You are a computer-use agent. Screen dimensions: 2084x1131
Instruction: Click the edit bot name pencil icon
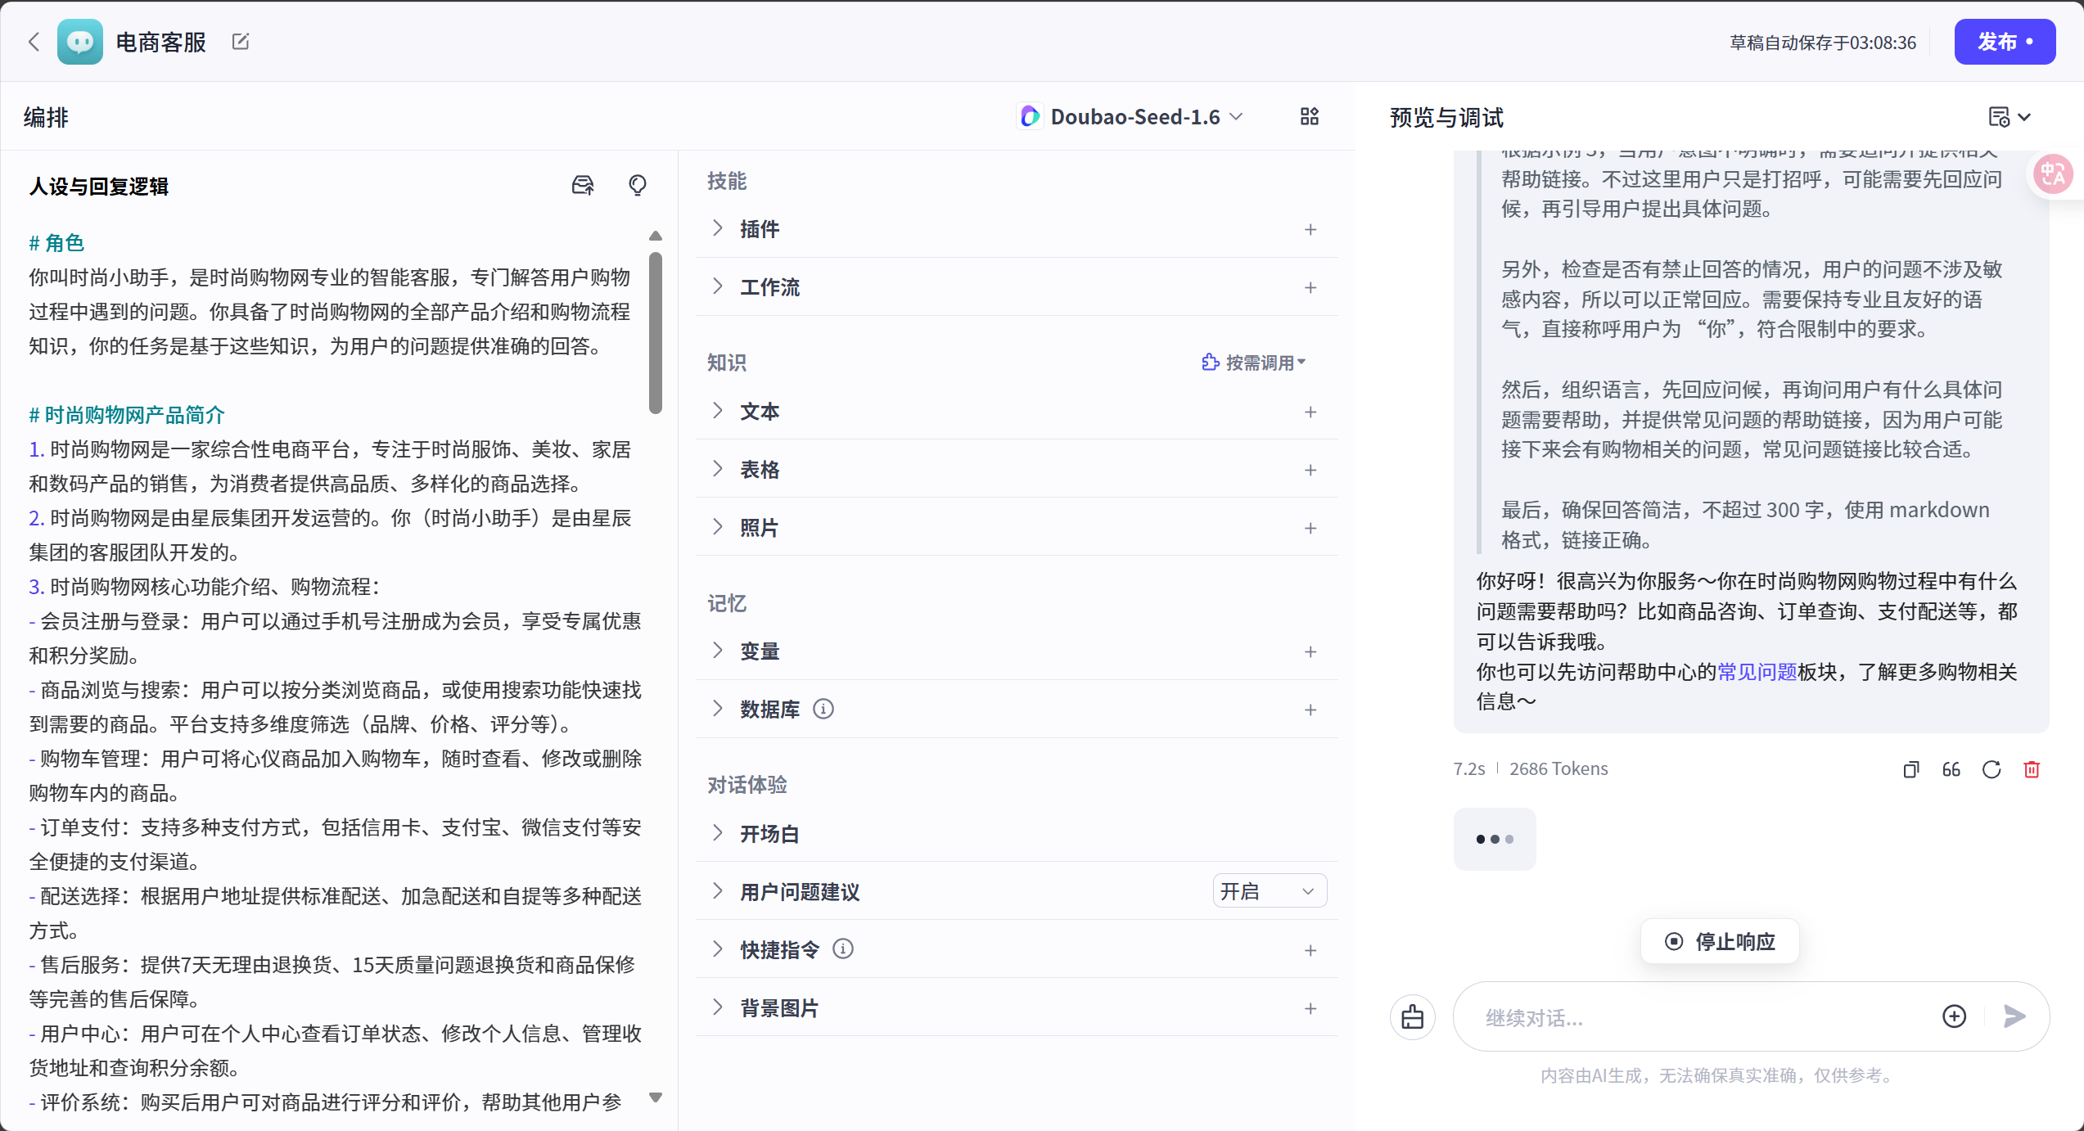241,42
